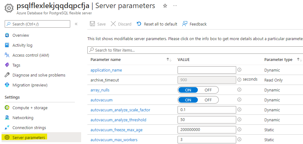Viewport: 303px width, 144px height.
Task: Open autovacuum_analyze_scale_factor link
Action: pos(120,110)
